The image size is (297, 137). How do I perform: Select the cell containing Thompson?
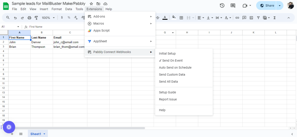(42, 47)
